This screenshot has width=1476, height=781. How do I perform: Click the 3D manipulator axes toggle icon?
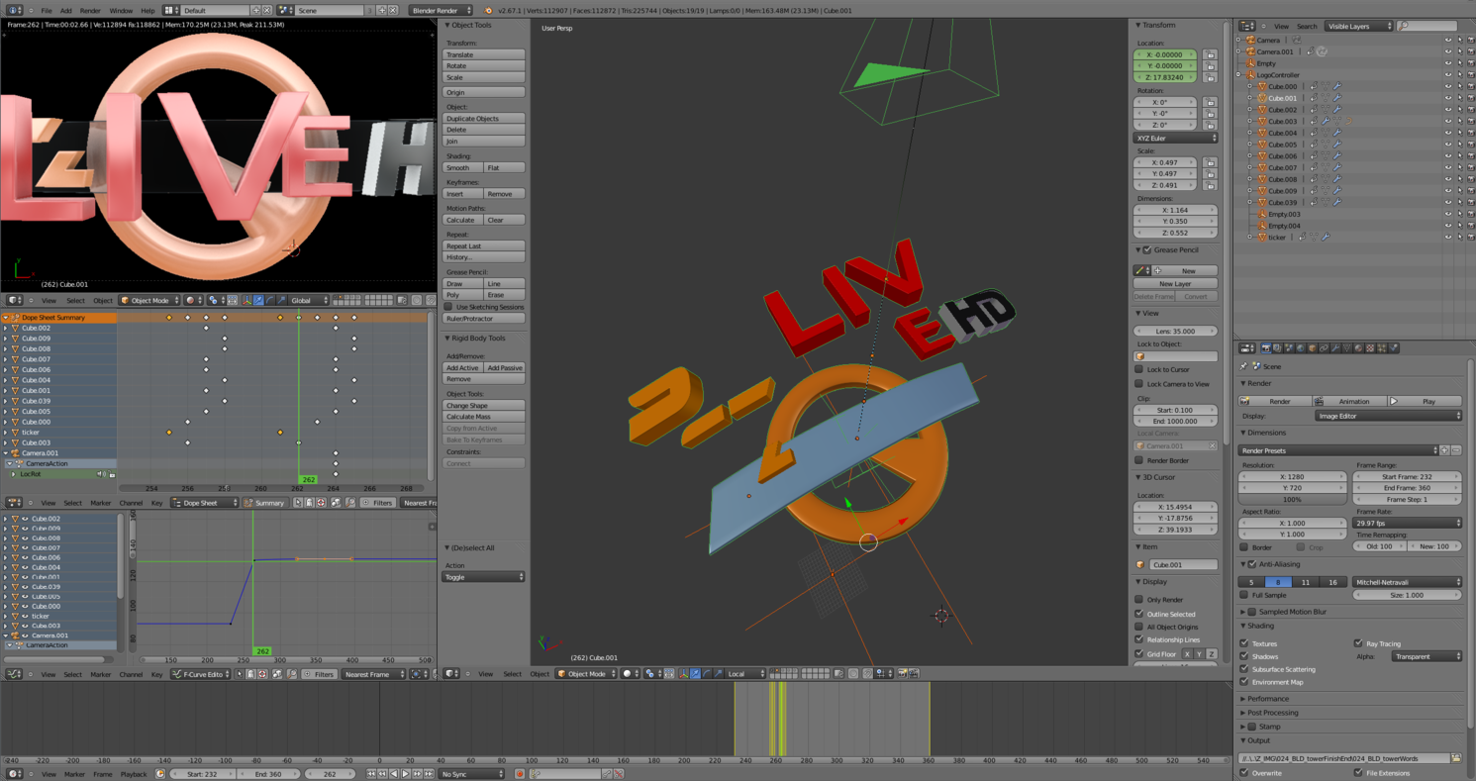coord(683,674)
